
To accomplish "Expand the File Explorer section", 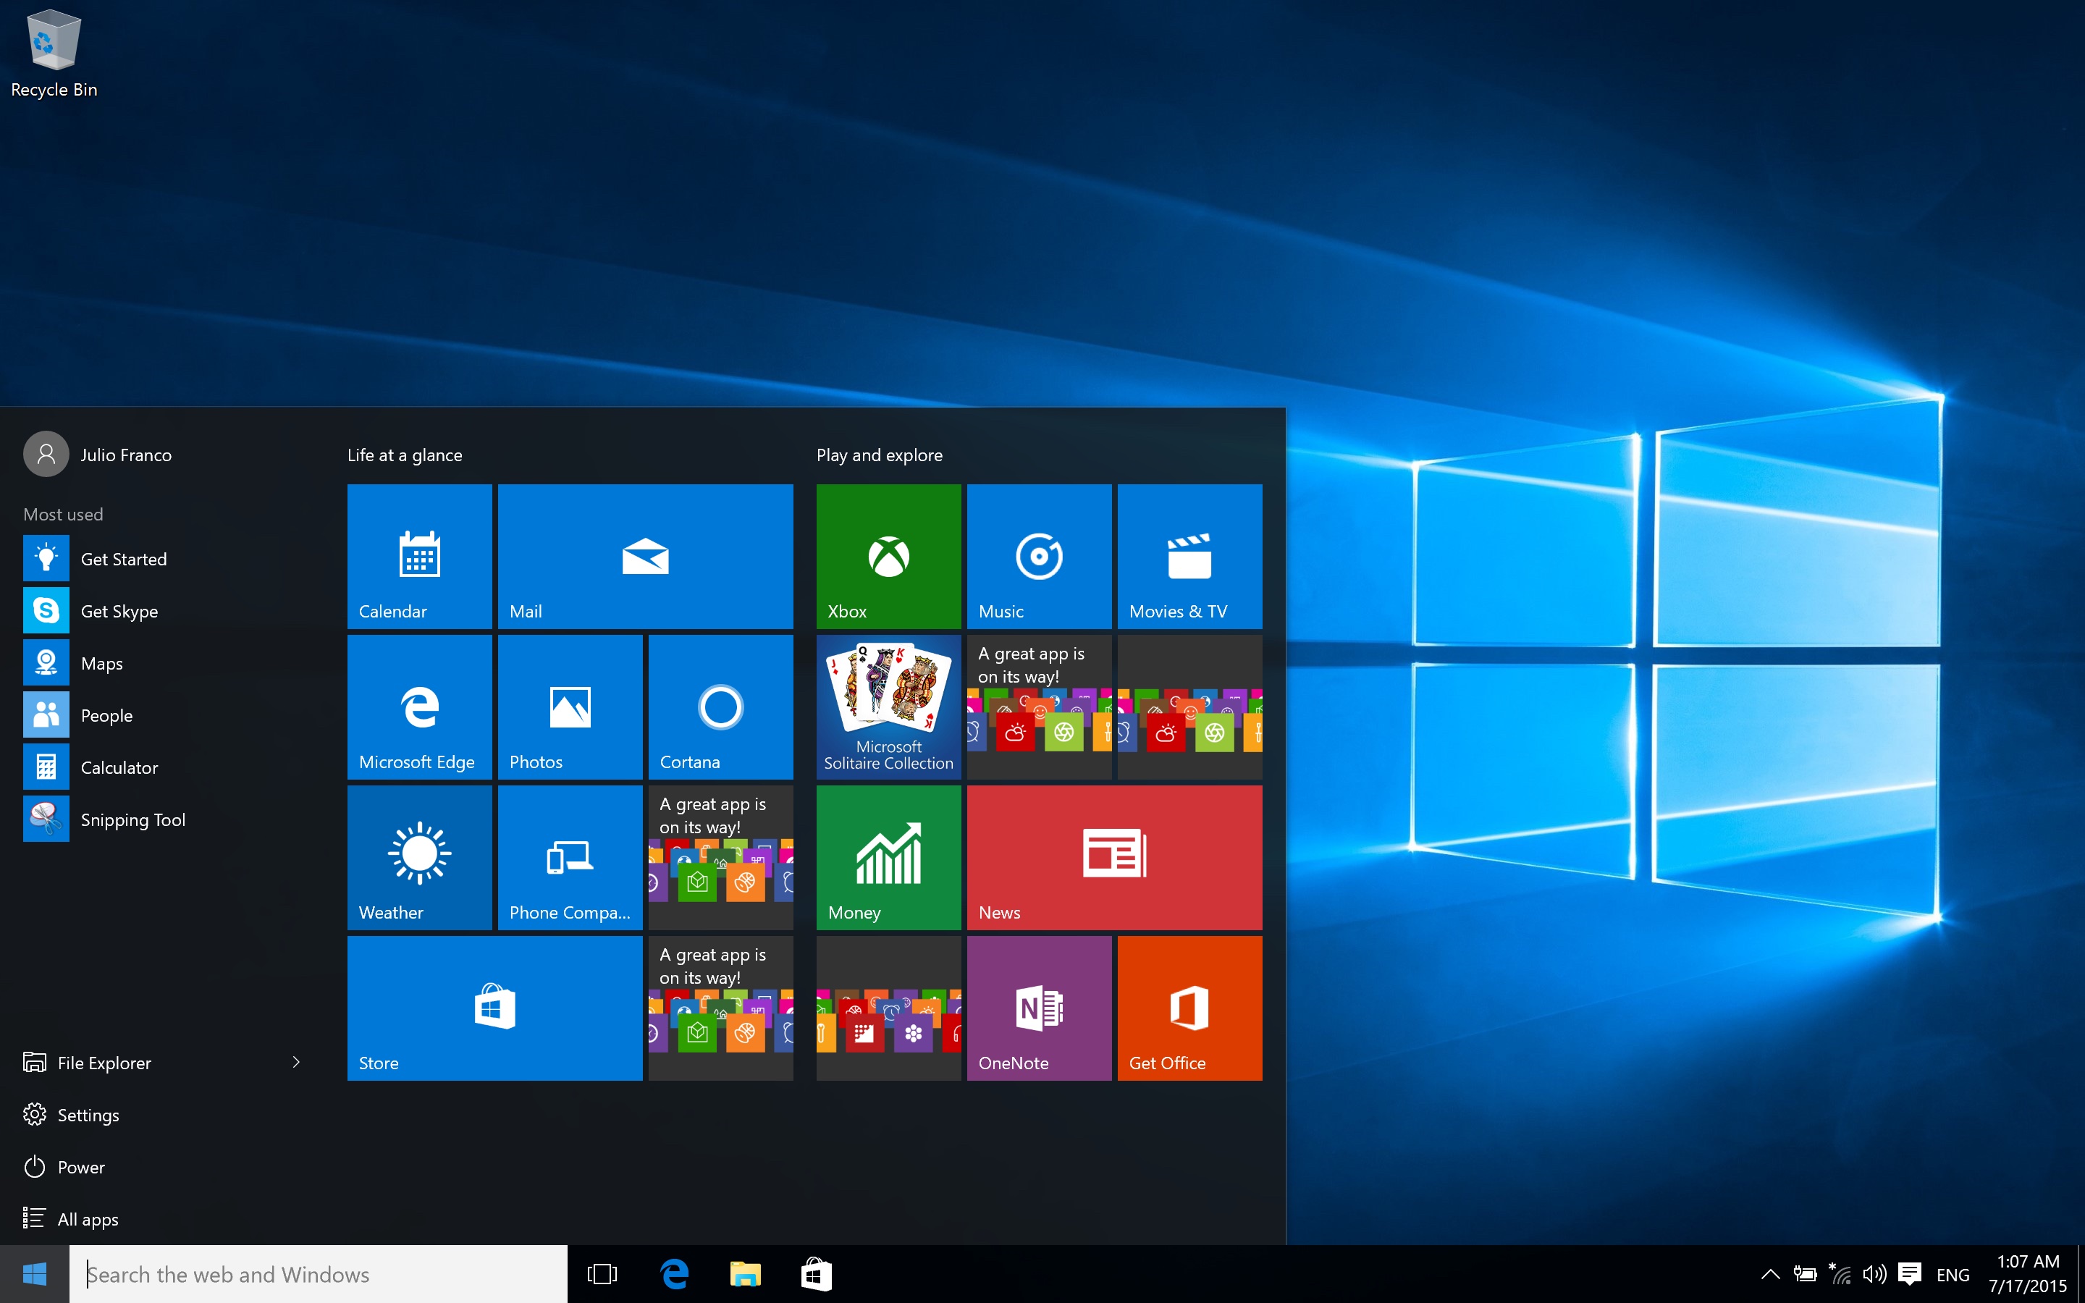I will pyautogui.click(x=295, y=1063).
